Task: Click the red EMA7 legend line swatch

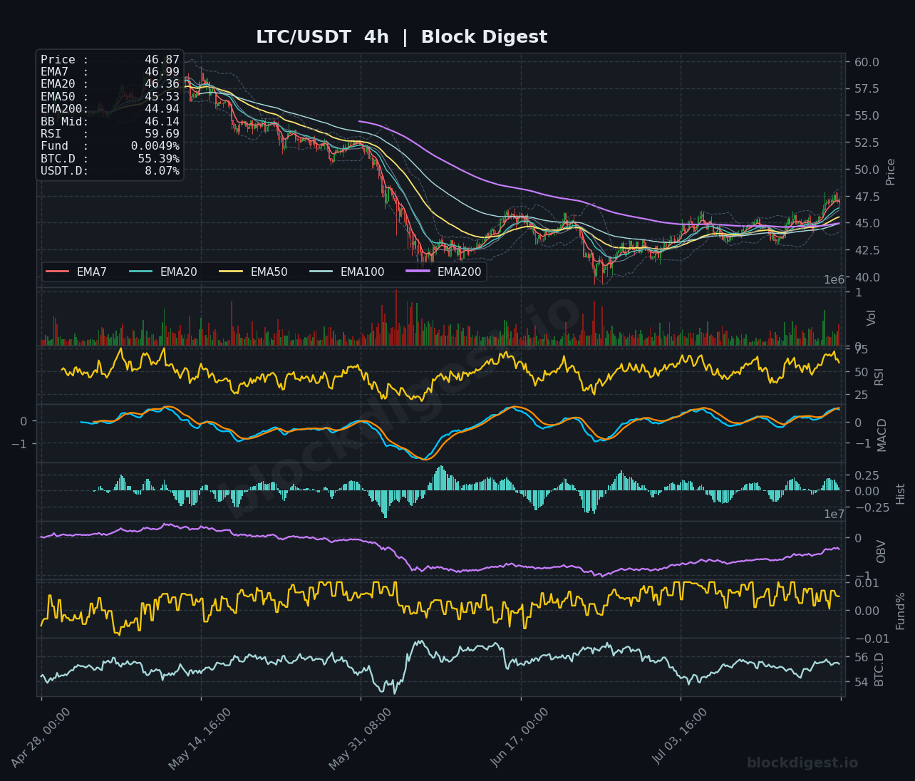Action: pyautogui.click(x=57, y=271)
